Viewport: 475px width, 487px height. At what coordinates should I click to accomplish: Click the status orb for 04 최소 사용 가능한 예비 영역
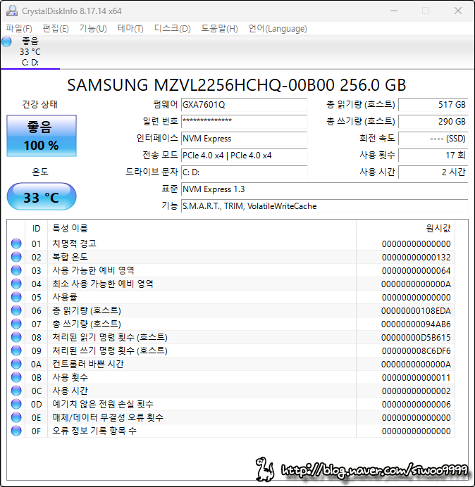click(16, 284)
